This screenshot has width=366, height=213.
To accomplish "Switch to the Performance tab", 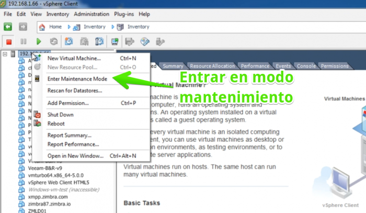I will tap(255, 66).
